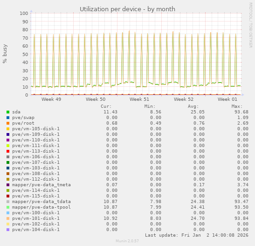Click the 'pve/root' legend label

[23, 123]
